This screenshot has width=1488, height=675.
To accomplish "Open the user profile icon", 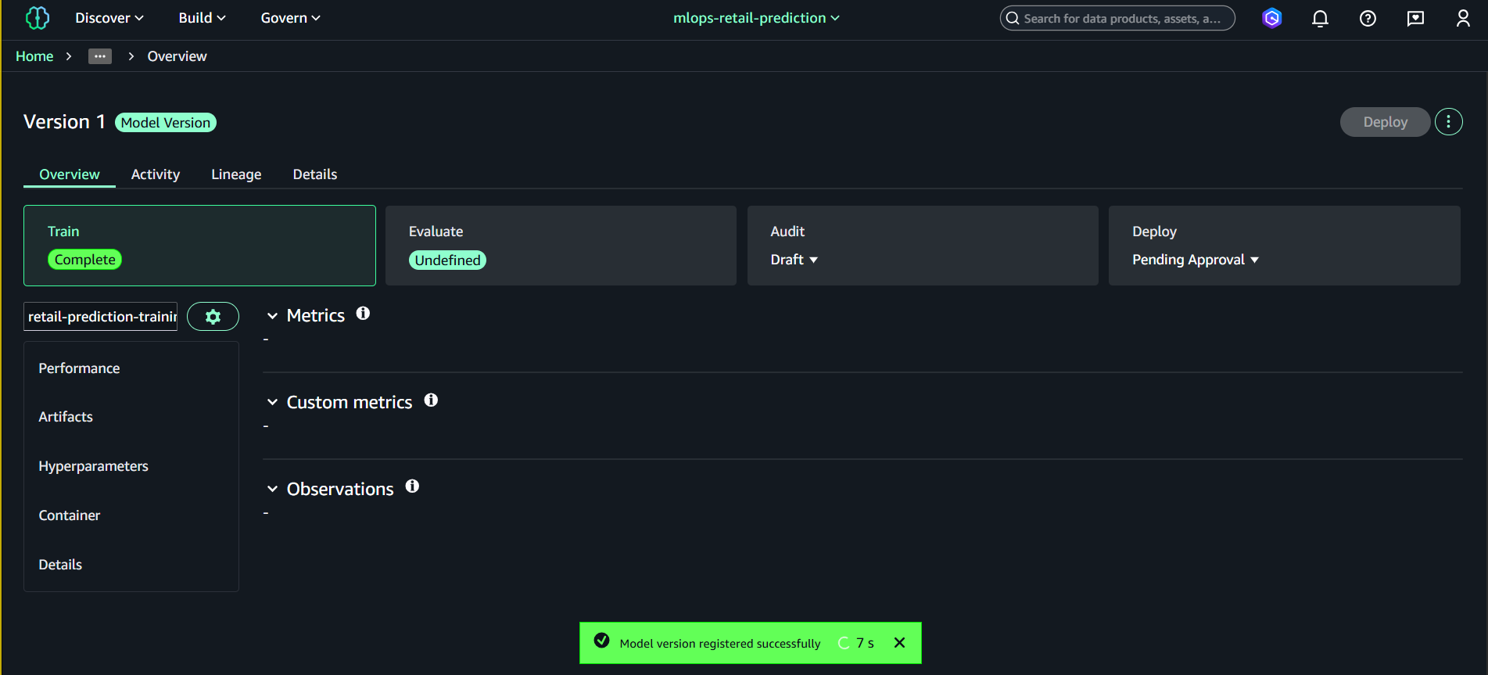I will click(x=1463, y=19).
